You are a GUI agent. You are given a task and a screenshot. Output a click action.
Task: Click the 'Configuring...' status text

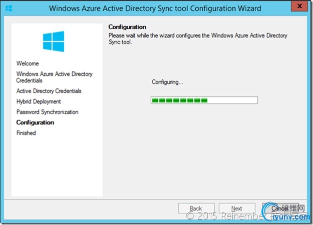(167, 82)
